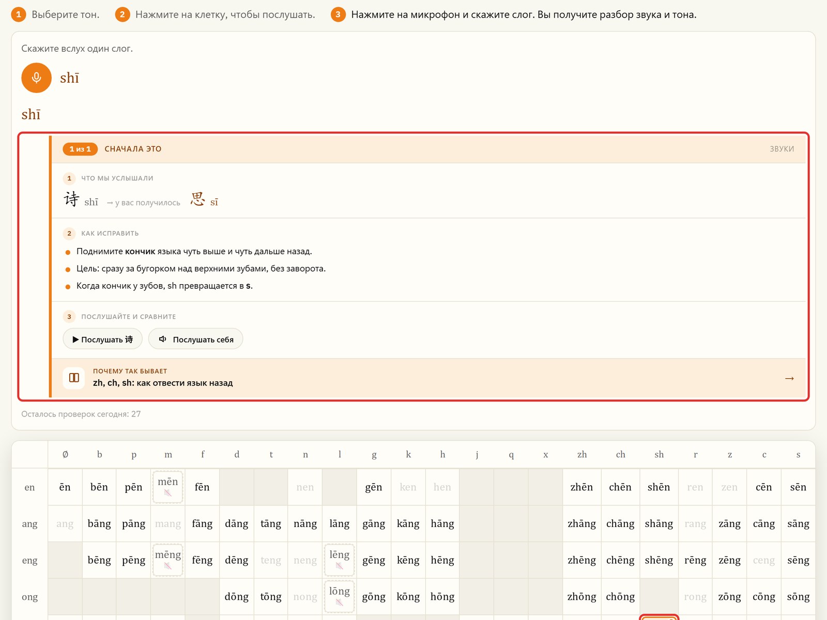This screenshot has width=827, height=620.
Task: Click the arrow on the zh, ch, sh explanation row
Action: coord(789,378)
